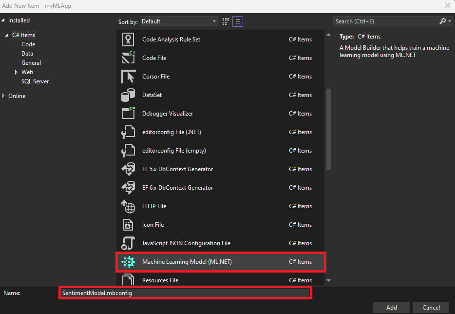Open the SQL Server templates category
This screenshot has height=314, width=455.
35,81
